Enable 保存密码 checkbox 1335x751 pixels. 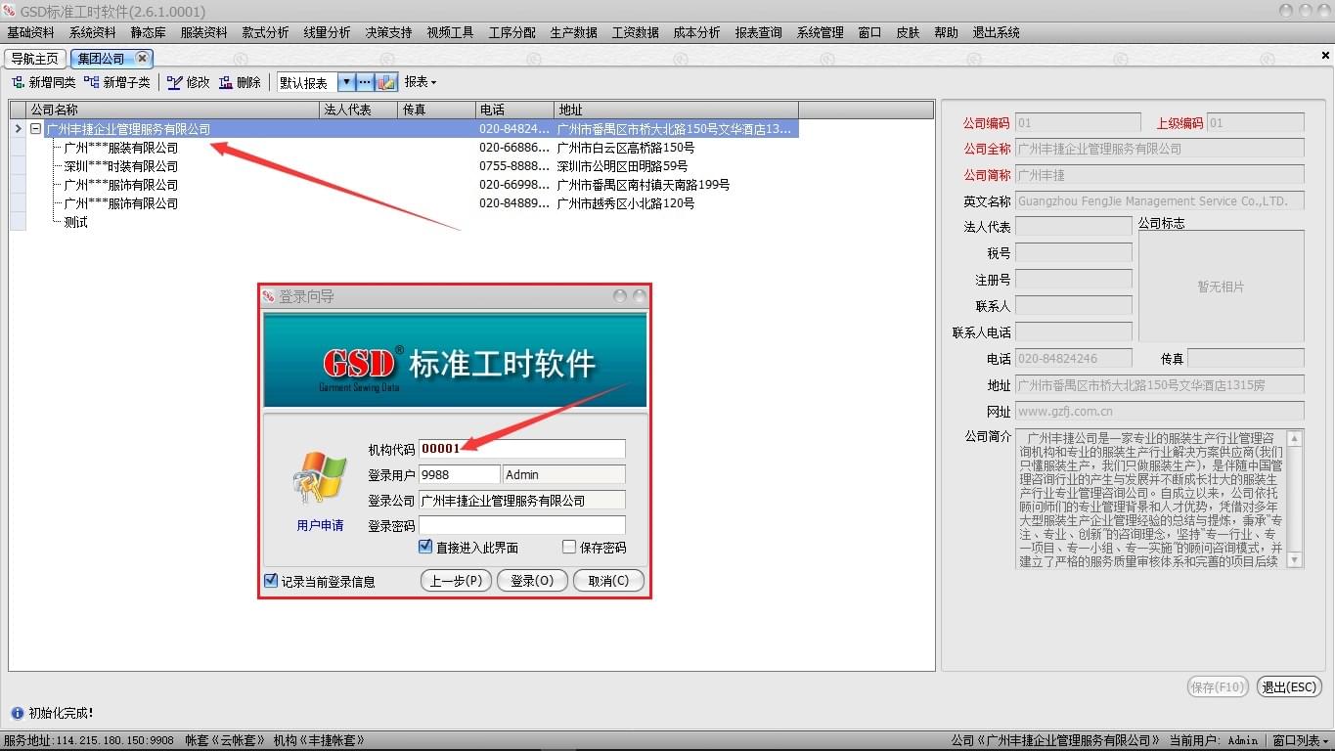point(569,547)
